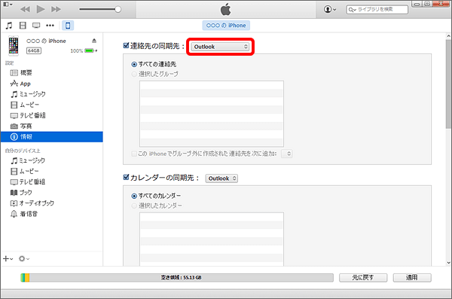Open the account user icon menu
452x299 pixels.
(330, 9)
